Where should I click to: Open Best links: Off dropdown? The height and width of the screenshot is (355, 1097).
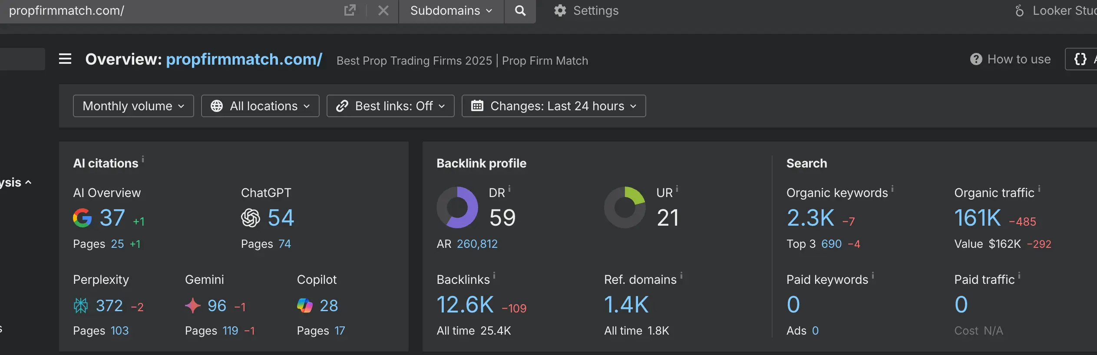tap(390, 106)
